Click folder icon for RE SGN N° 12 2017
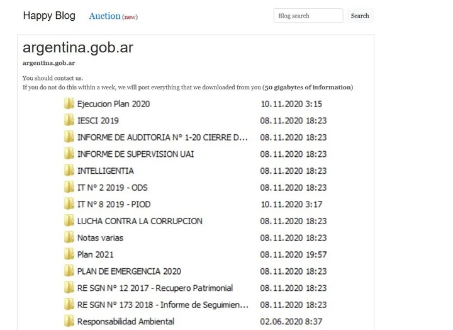The width and height of the screenshot is (453, 330). [x=69, y=288]
